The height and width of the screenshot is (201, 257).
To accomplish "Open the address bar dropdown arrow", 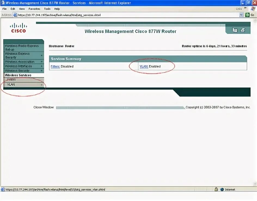I will click(241, 15).
